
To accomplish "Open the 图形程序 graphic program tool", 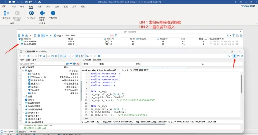I will pyautogui.click(x=6, y=15).
